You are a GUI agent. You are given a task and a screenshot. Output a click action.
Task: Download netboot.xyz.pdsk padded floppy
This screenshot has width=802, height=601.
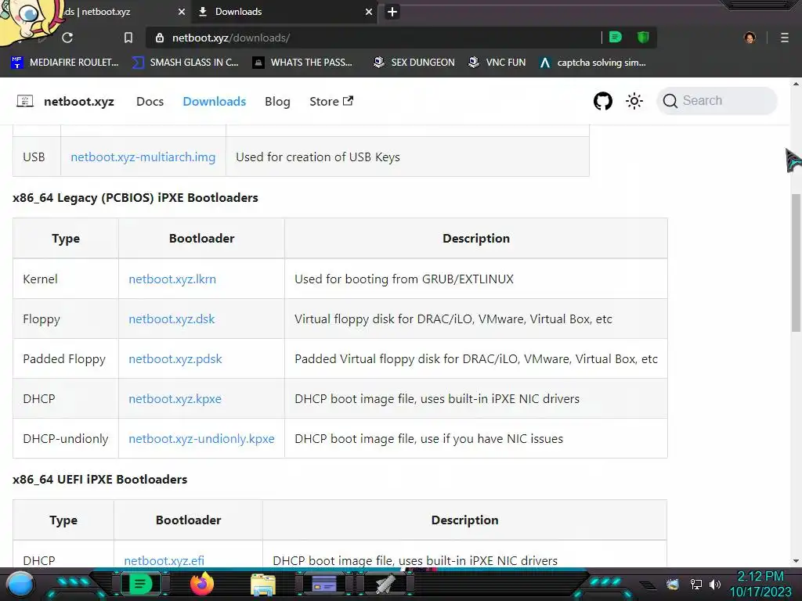[175, 358]
